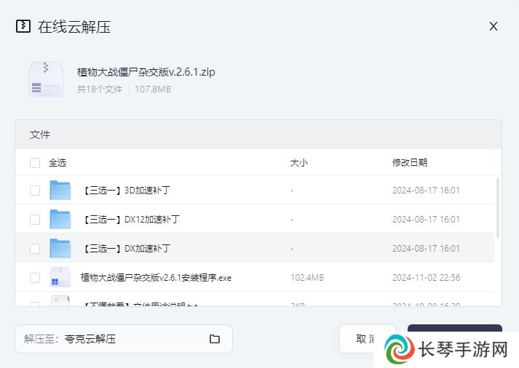The image size is (519, 368).
Task: Check the DX加速补丁 folder checkbox
Action: (x=35, y=249)
